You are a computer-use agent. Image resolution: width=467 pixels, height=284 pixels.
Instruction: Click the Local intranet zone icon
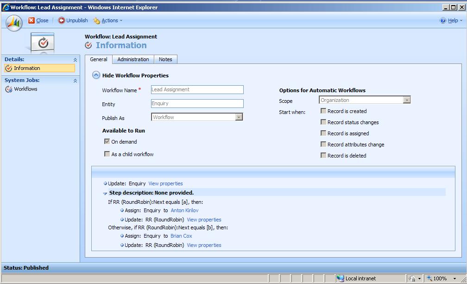pos(340,278)
